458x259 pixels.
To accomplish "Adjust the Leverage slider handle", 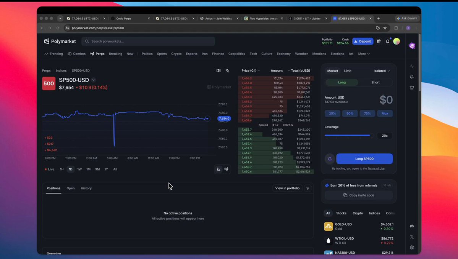I will (372, 136).
